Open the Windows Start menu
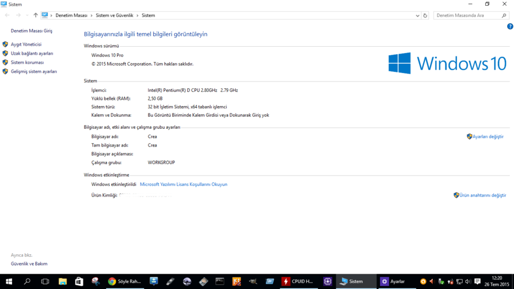 click(x=9, y=282)
